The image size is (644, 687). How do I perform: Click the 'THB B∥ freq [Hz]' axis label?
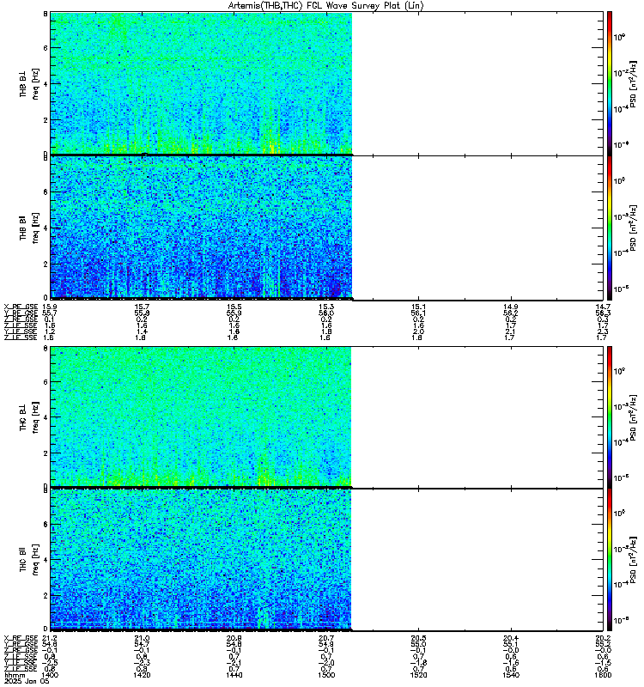point(29,228)
